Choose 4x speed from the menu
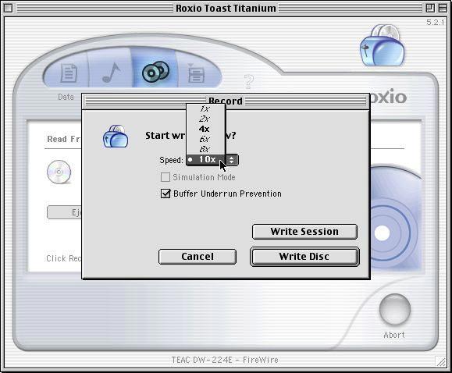This screenshot has width=452, height=373. point(205,129)
